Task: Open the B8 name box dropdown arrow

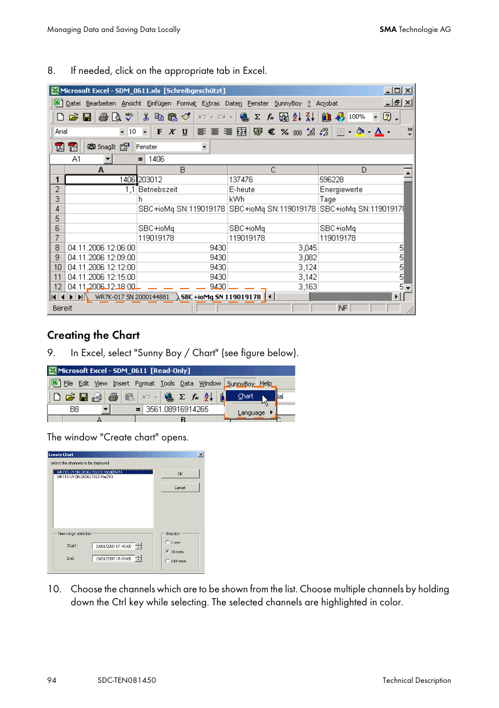Action: click(106, 410)
